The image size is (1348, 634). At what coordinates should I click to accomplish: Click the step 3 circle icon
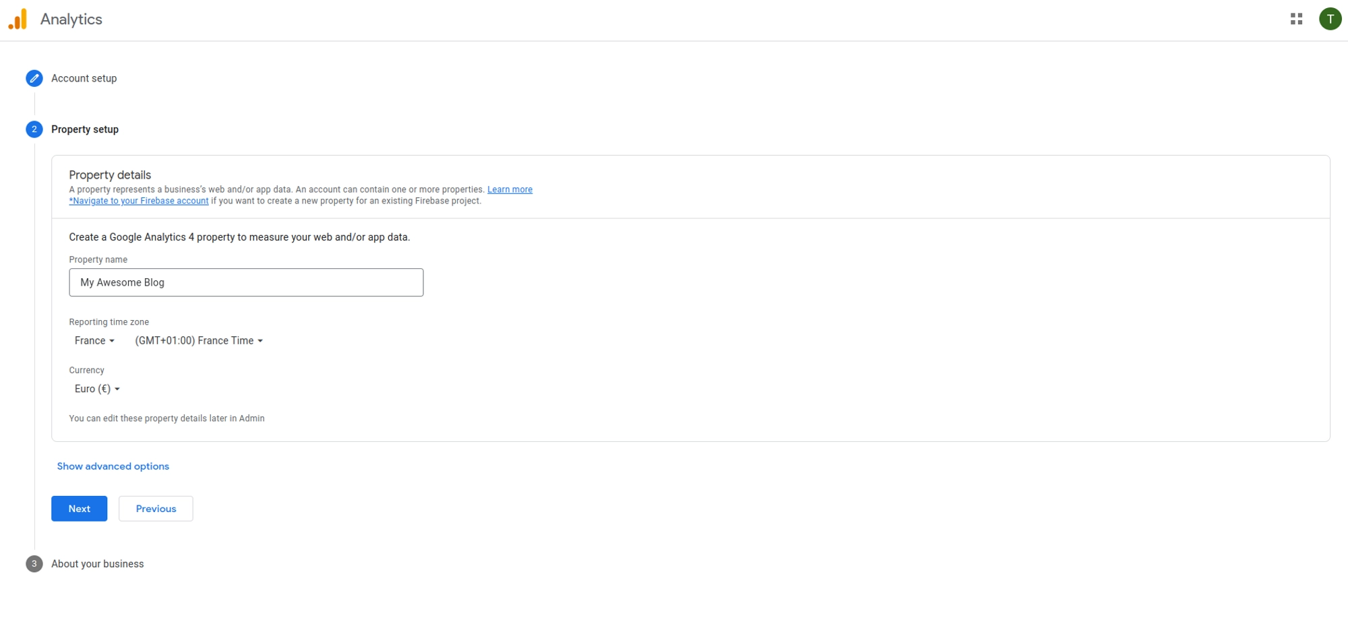click(34, 564)
